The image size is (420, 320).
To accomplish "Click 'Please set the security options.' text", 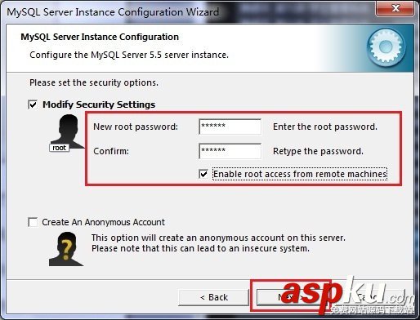I will click(x=94, y=82).
